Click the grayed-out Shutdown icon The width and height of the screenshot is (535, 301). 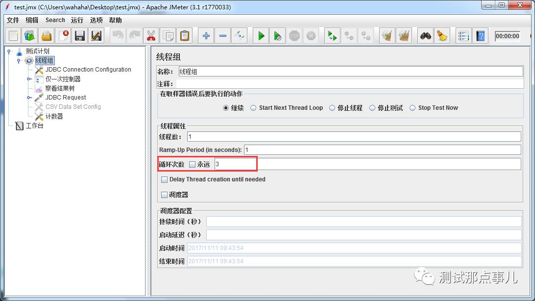[x=311, y=36]
